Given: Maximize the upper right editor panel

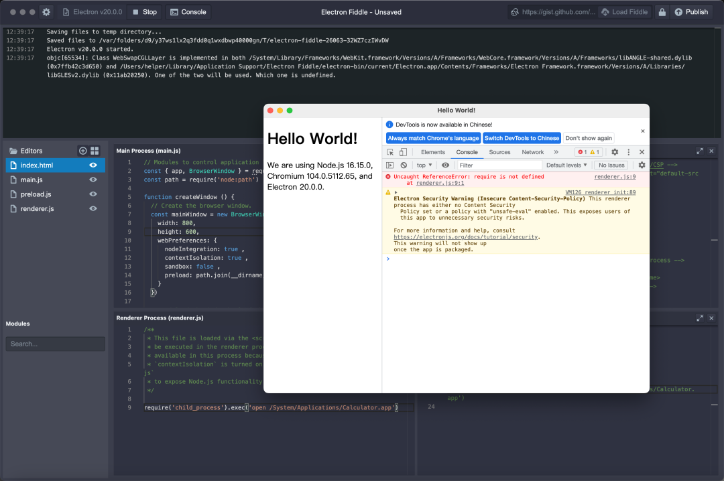Looking at the screenshot, I should pyautogui.click(x=699, y=151).
